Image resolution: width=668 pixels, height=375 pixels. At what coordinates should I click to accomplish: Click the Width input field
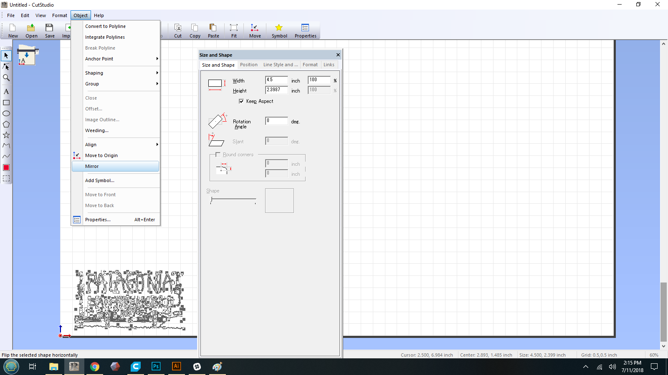tap(276, 80)
